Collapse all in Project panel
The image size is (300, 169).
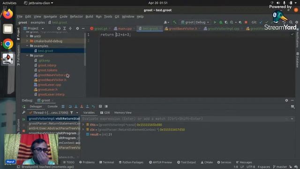tap(70, 28)
